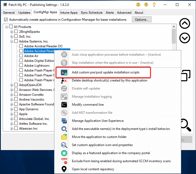196x174 pixels.
Task: Click the disable self-updater refresh icon
Action: 64,88
